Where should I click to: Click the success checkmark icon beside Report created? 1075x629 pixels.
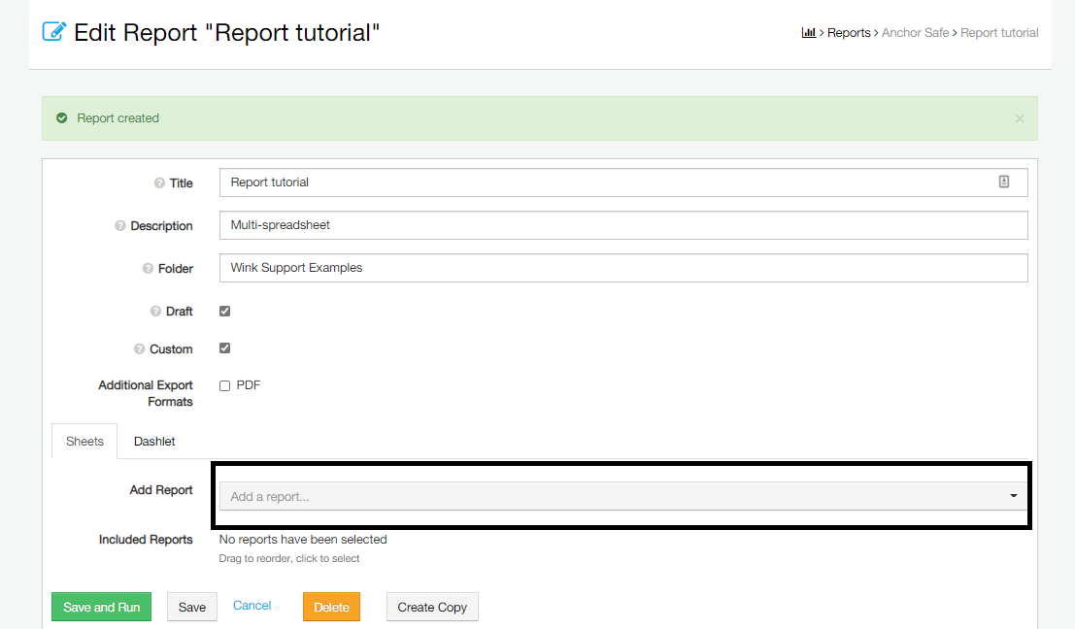[62, 117]
